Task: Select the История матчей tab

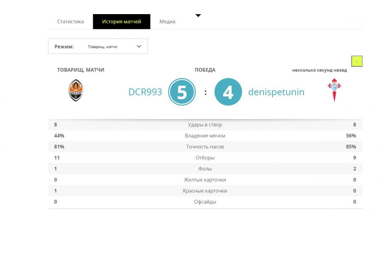Action: point(121,21)
